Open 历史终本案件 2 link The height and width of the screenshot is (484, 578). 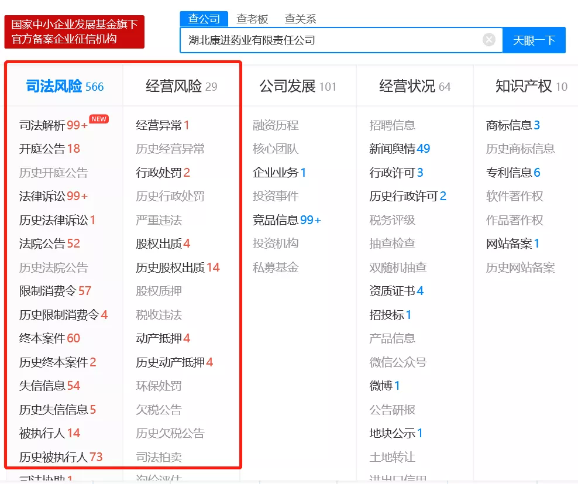[x=57, y=362]
